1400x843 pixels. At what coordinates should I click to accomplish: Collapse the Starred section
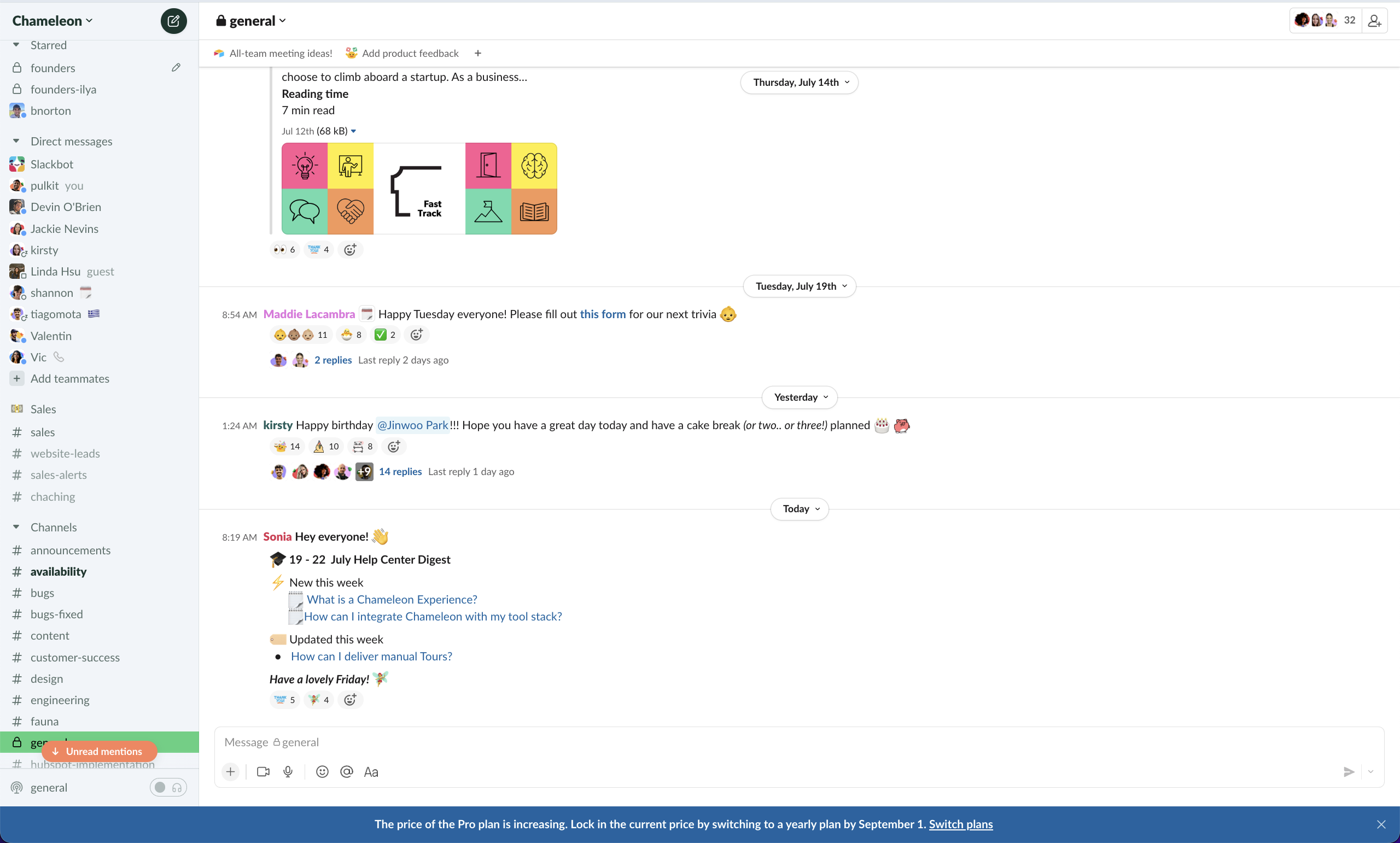[x=16, y=45]
